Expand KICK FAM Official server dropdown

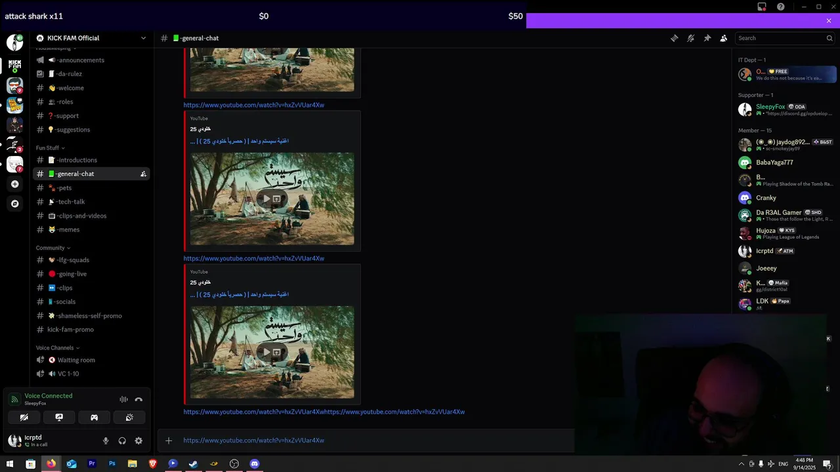point(143,38)
